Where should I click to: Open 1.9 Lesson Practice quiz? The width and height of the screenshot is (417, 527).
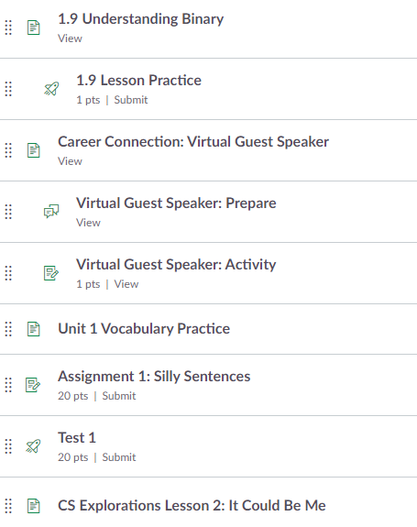point(138,81)
